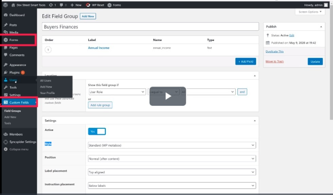Click the Syncspider Settings icon
333x195 pixels.
(x=6, y=142)
